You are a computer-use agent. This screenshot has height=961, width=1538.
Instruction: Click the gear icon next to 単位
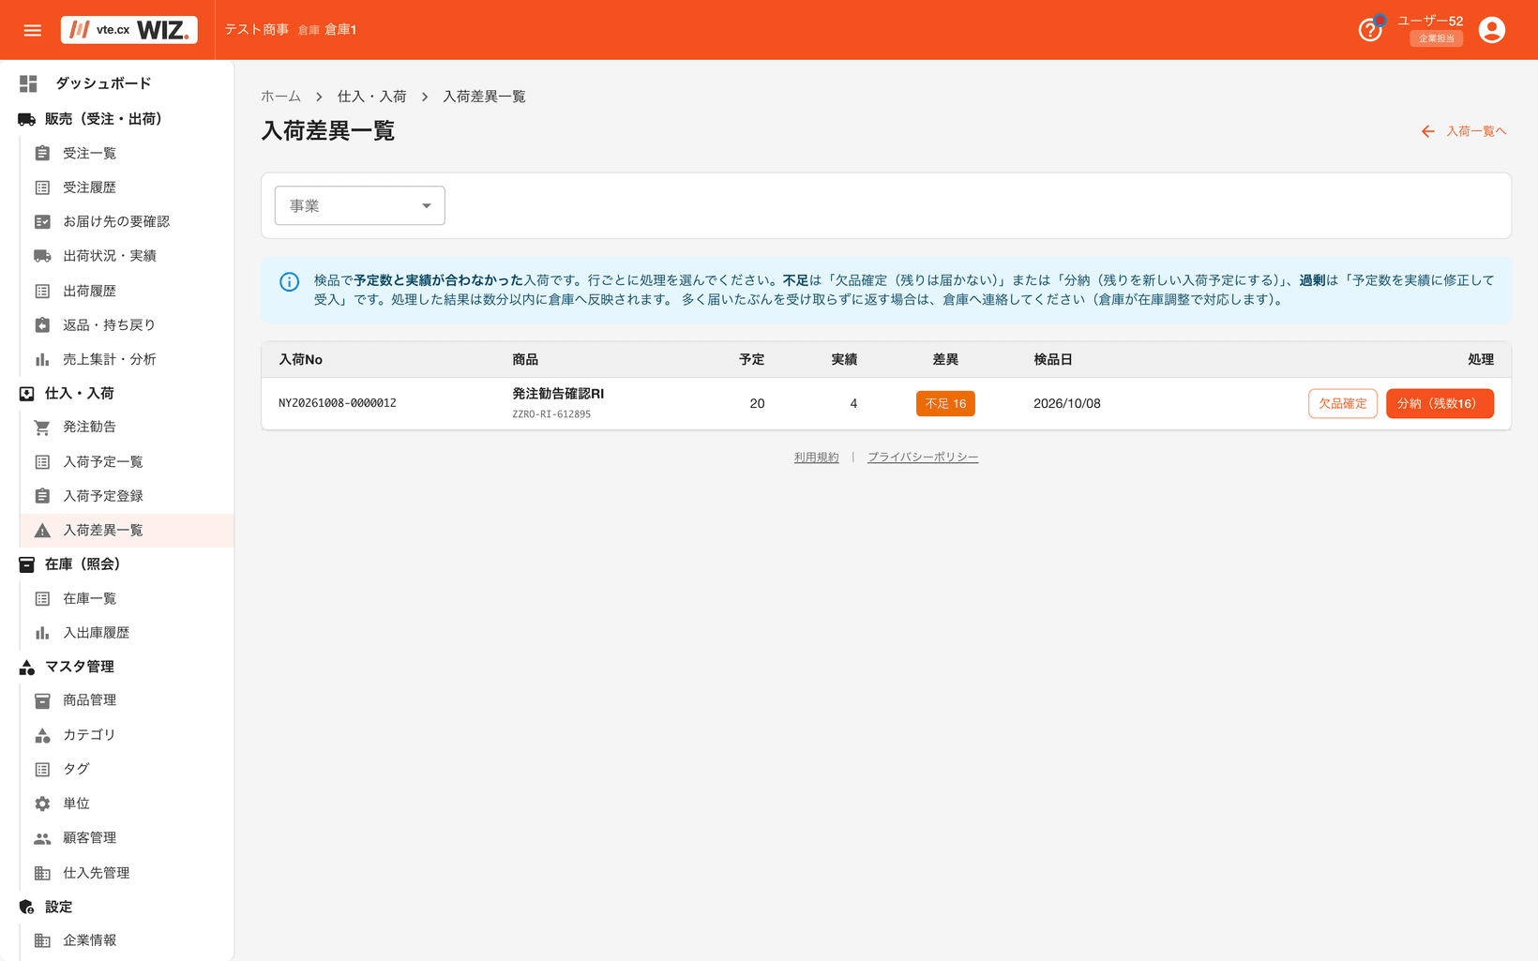pyautogui.click(x=42, y=803)
